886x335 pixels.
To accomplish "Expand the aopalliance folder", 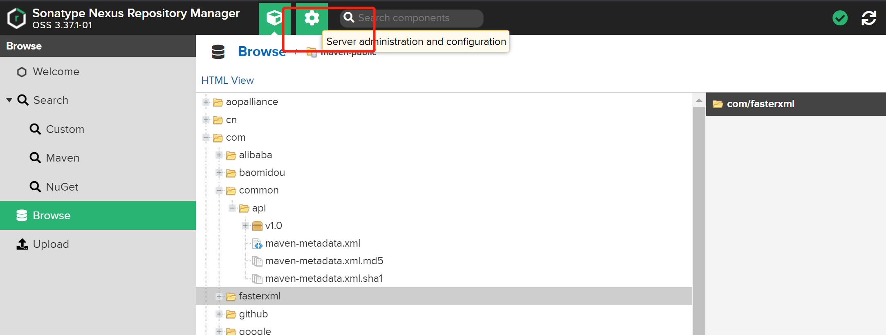I will [x=206, y=102].
